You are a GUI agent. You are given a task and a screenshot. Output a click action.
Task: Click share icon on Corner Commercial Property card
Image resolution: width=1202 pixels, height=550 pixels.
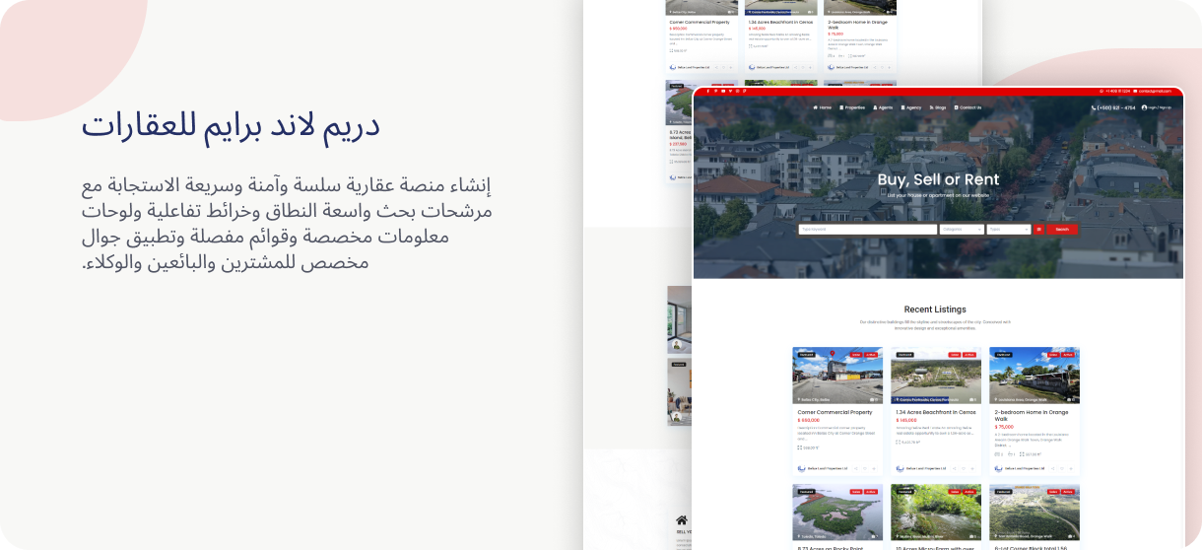(854, 468)
